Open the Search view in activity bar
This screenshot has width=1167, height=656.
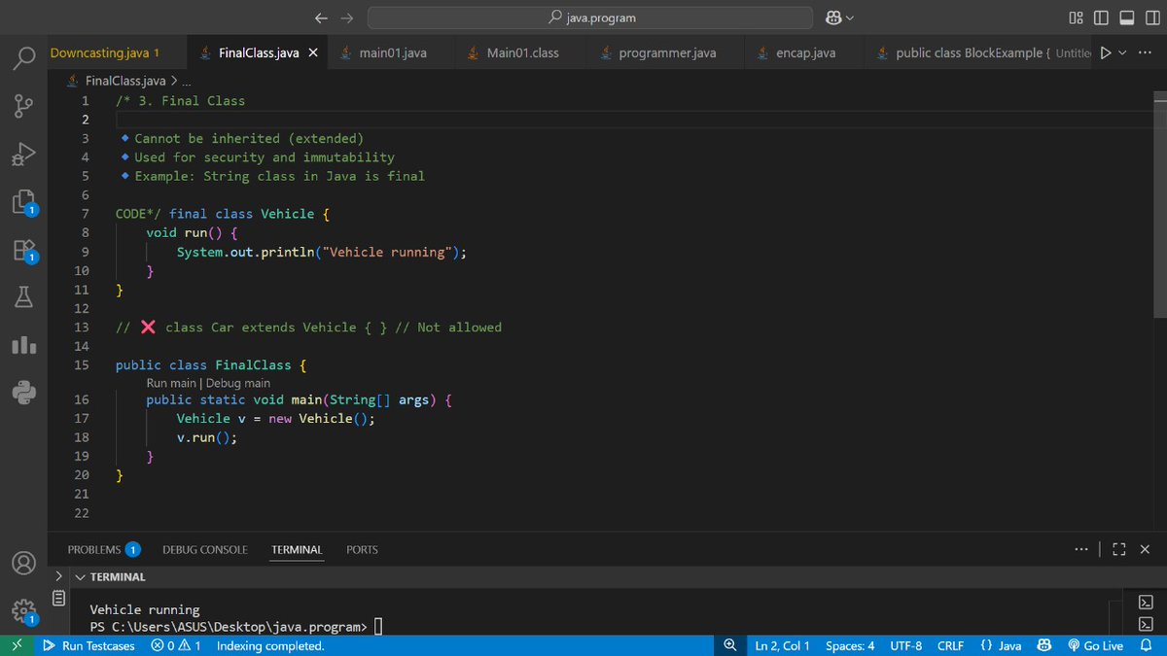point(24,57)
